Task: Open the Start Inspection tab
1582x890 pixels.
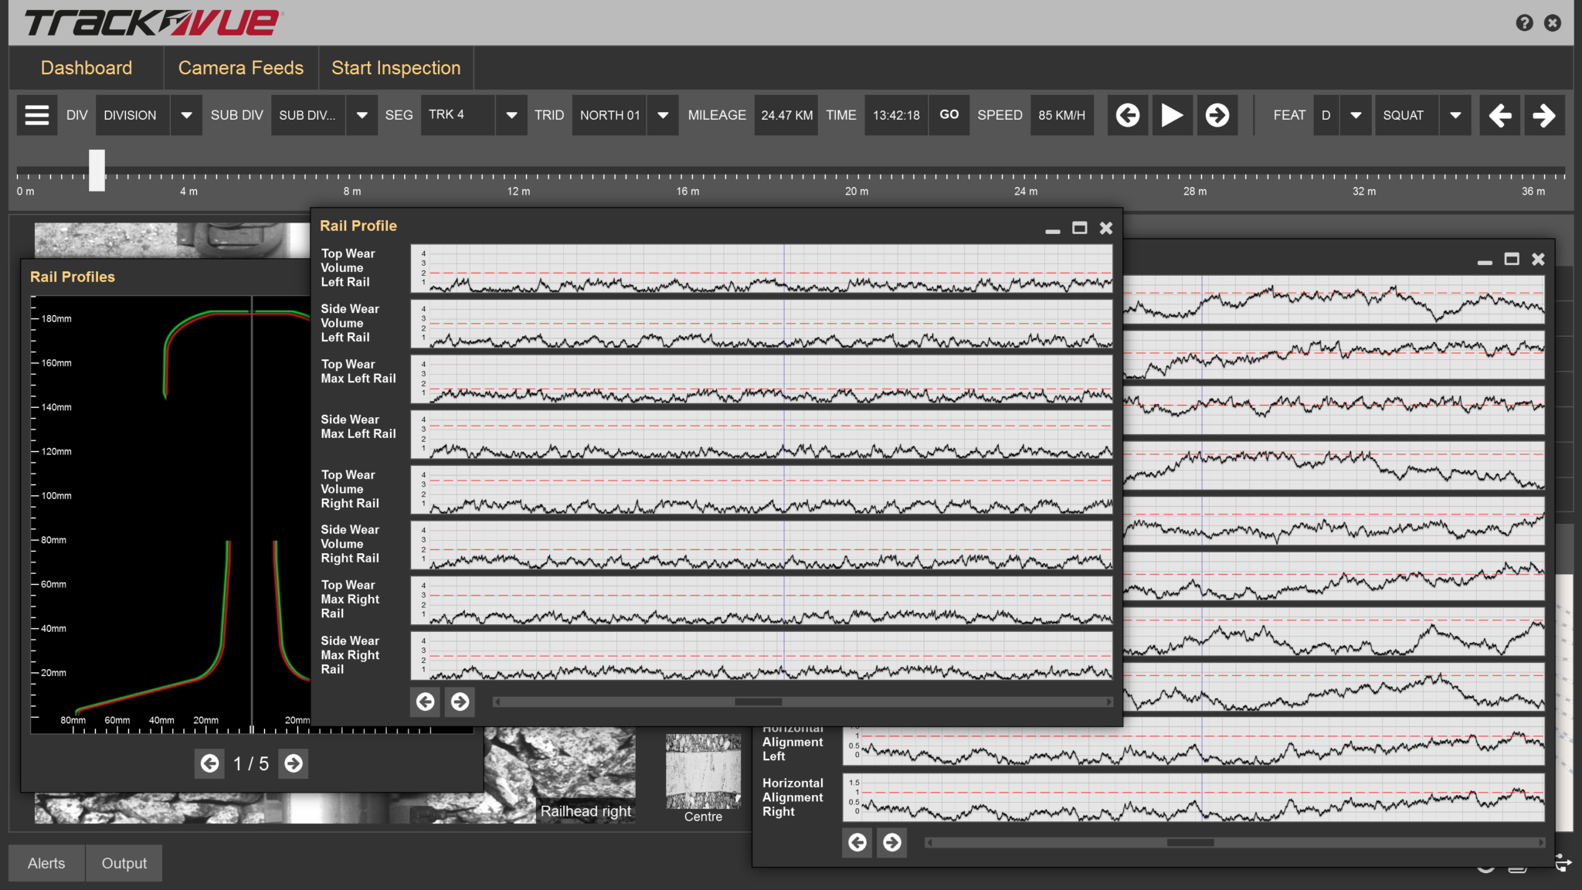Action: (x=395, y=68)
